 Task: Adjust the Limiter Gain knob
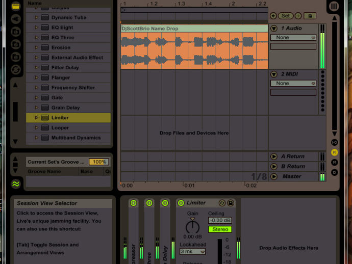(x=192, y=227)
